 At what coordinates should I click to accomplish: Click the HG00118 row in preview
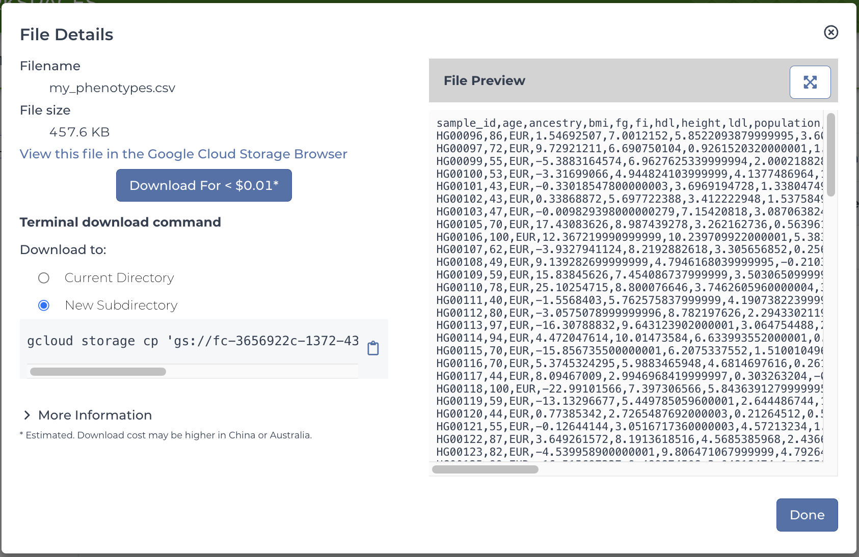pos(629,389)
